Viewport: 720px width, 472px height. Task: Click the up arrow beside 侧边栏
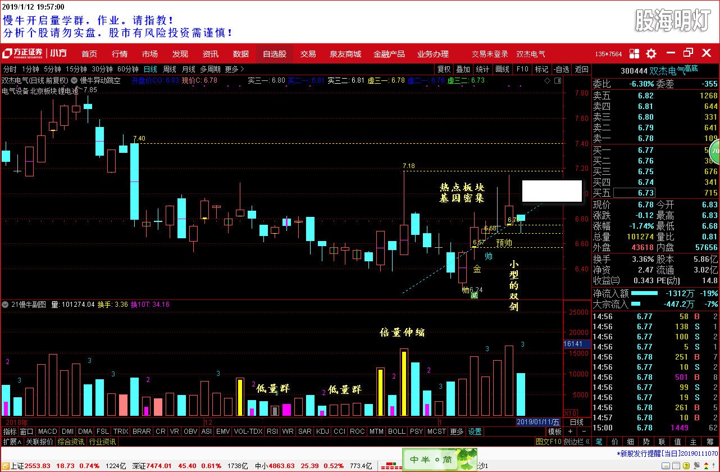(x=587, y=442)
